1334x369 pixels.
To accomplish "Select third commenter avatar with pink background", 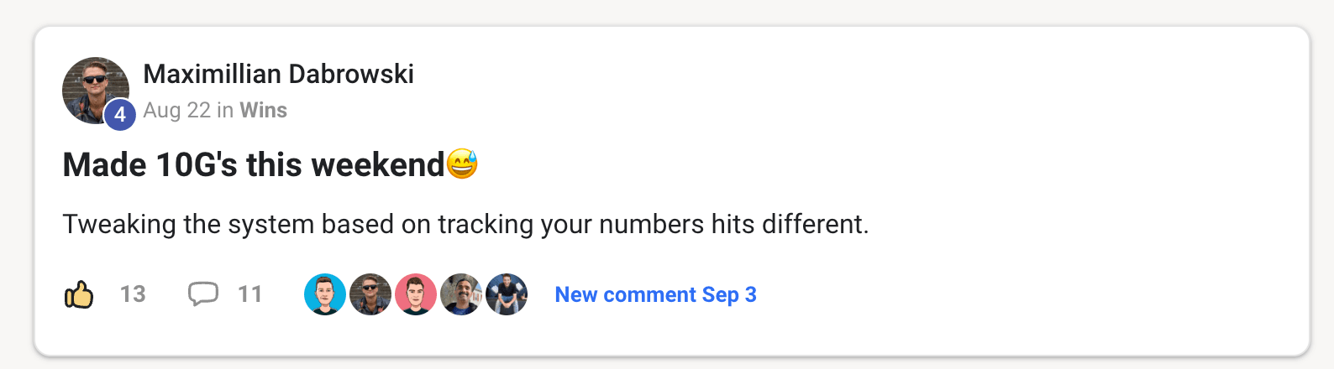I will [416, 294].
